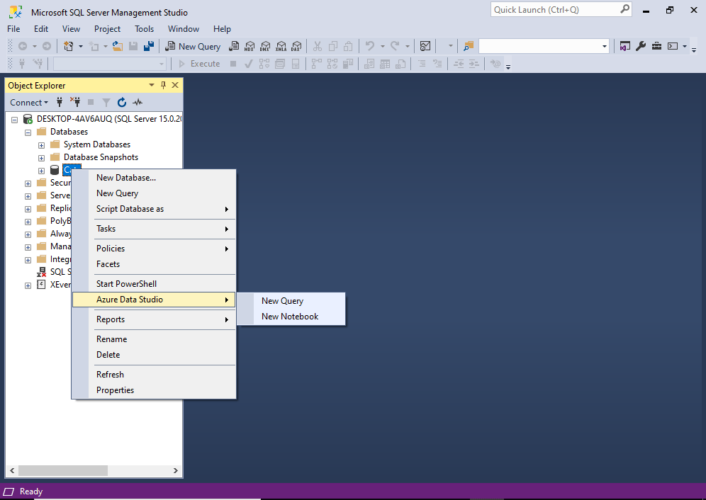Click Object Explorer horizontal scrollbar right arrow
The image size is (706, 500).
[176, 470]
